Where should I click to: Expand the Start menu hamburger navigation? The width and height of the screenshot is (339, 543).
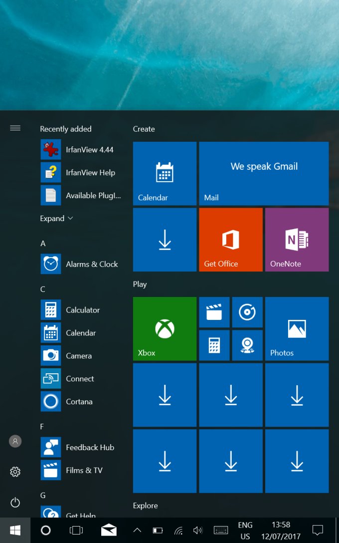[15, 128]
